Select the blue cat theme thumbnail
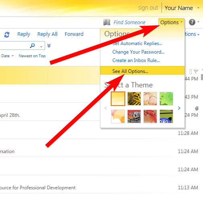Image resolution: width=203 pixels, height=203 pixels. click(166, 116)
